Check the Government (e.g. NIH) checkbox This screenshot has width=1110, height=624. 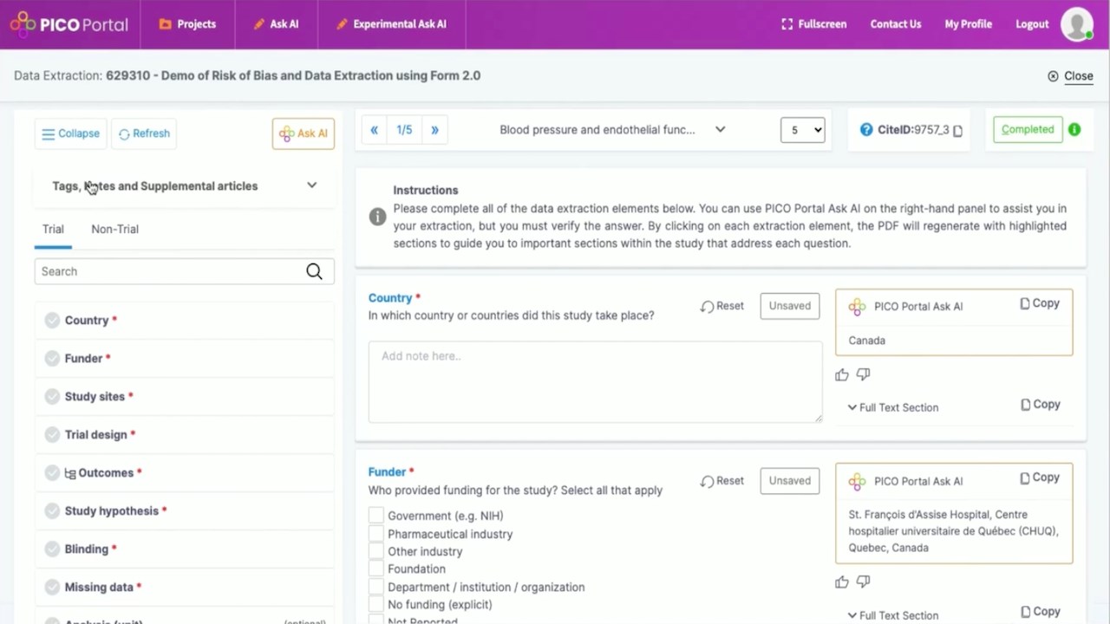click(376, 516)
